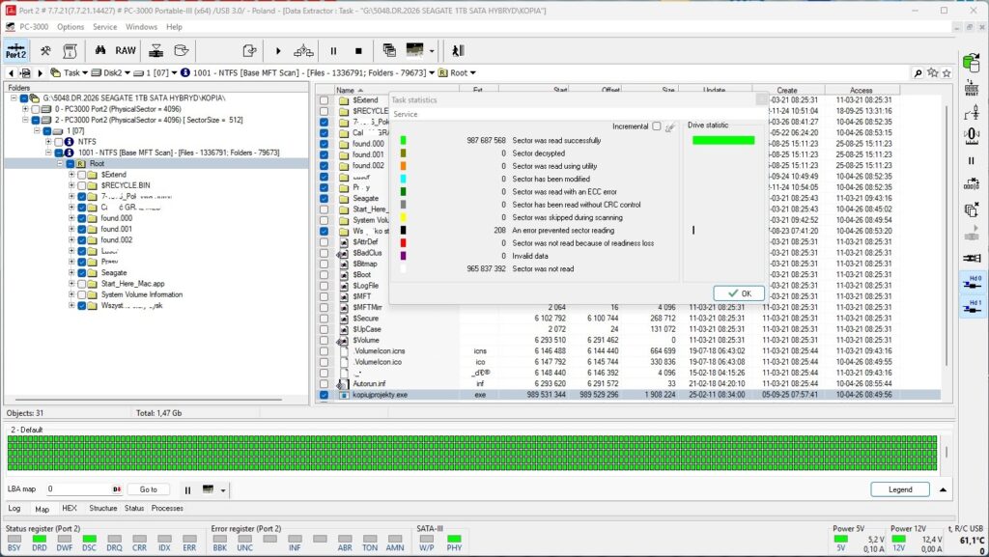
Task: Sort by the Create column header
Action: (x=786, y=90)
